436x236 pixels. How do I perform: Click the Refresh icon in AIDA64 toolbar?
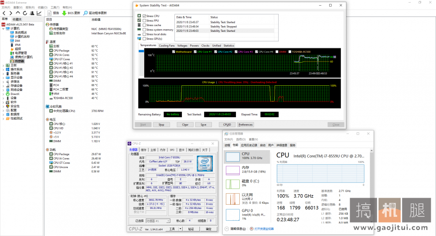click(25, 13)
